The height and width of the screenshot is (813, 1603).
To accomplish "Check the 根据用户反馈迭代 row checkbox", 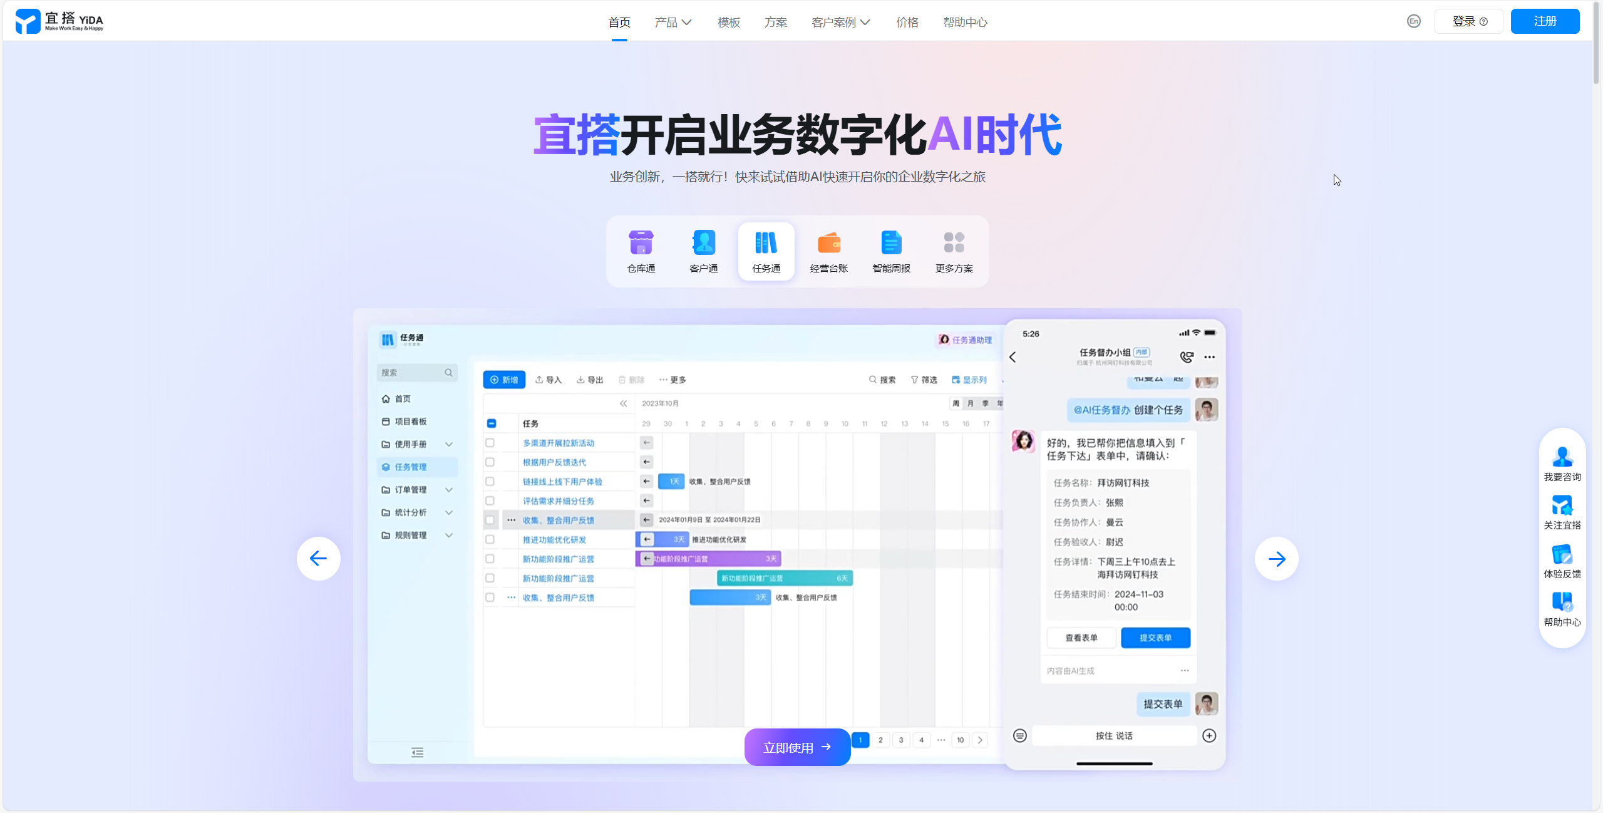I will 490,462.
